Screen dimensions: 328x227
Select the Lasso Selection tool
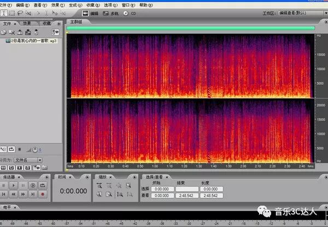20,13
